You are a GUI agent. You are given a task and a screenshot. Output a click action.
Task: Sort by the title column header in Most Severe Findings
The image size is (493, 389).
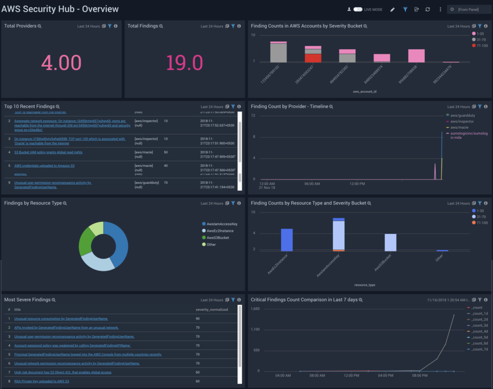[17, 309]
